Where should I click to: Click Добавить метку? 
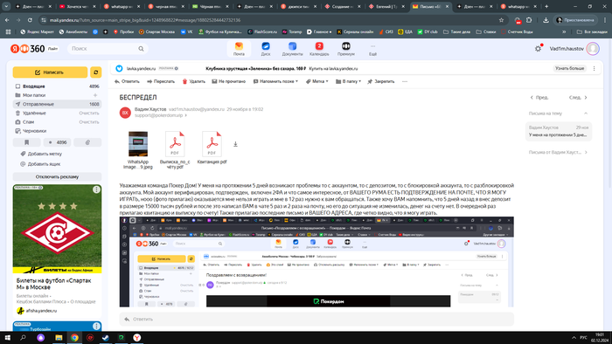41,154
